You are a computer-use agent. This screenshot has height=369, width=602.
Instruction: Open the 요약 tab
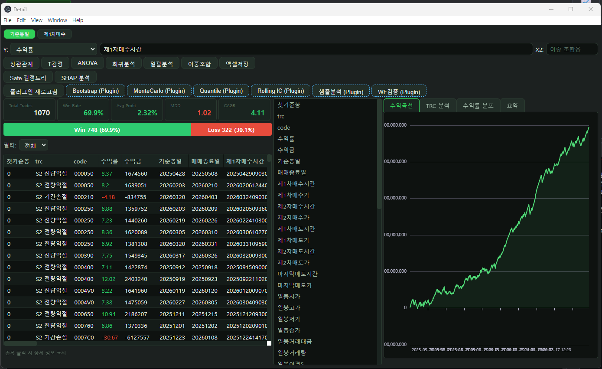click(x=512, y=105)
